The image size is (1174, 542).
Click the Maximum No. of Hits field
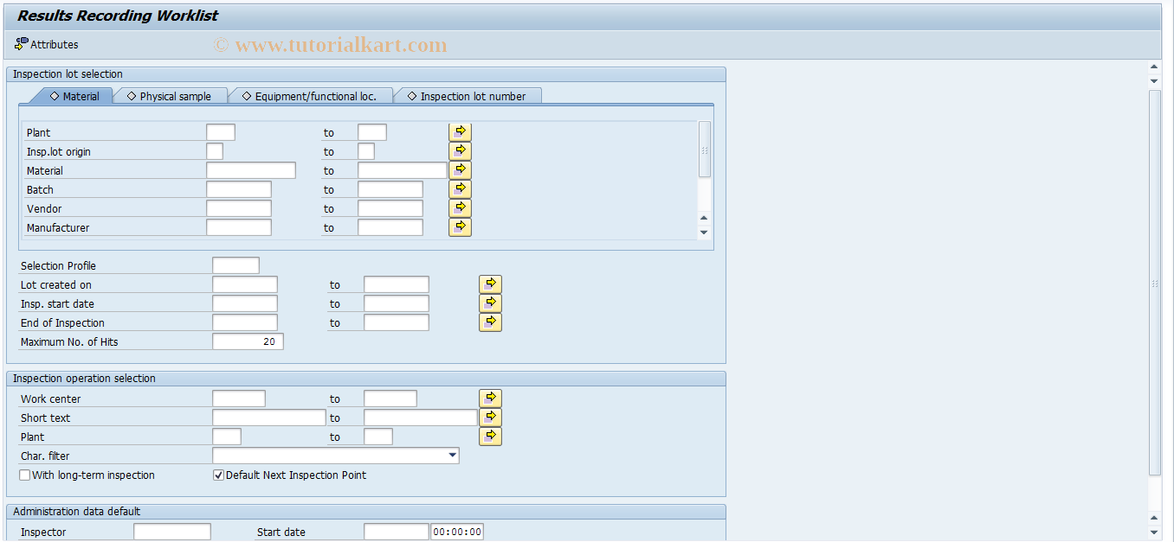(248, 341)
